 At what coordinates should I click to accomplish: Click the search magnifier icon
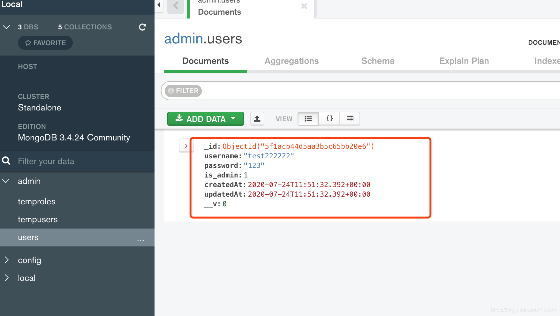click(6, 161)
